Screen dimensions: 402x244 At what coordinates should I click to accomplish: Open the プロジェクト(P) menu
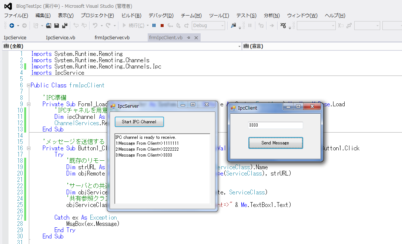(97, 16)
